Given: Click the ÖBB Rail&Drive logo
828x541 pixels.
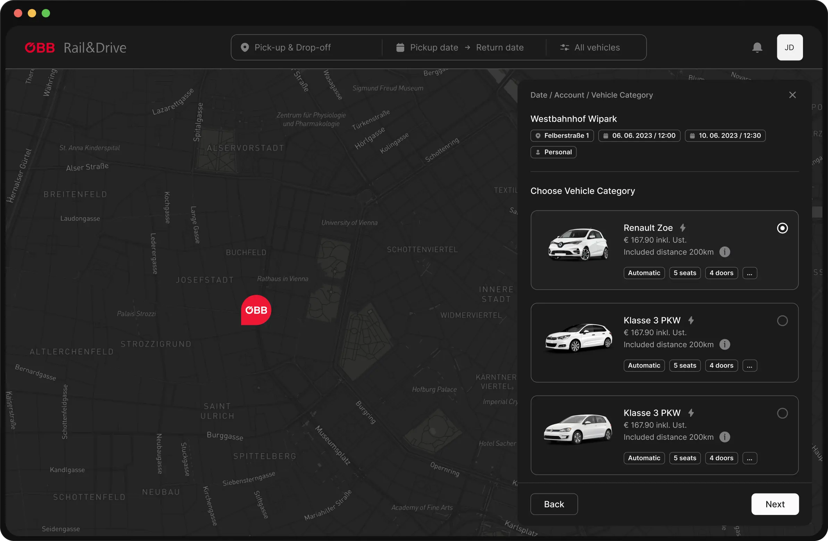Looking at the screenshot, I should point(75,48).
